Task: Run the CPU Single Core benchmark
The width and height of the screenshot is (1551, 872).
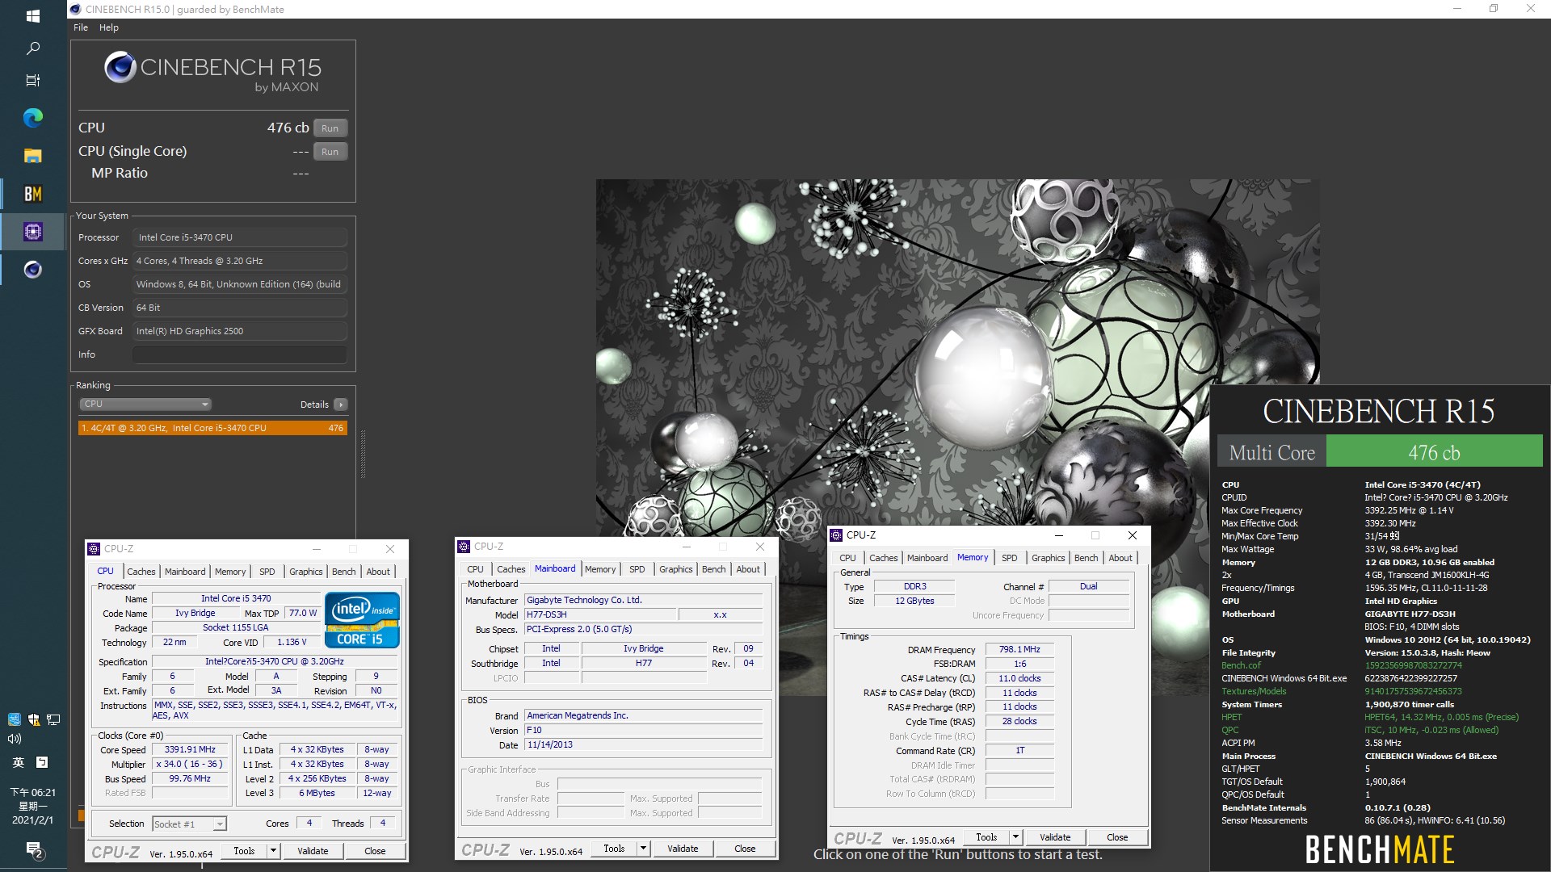Action: (x=330, y=151)
